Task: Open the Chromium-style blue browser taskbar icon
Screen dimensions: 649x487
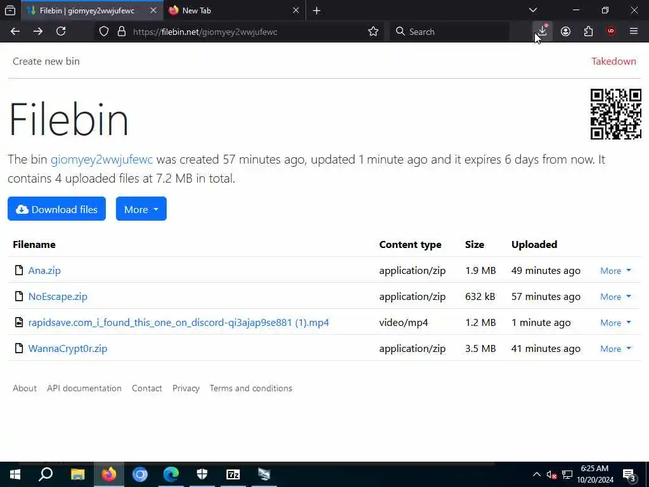Action: [x=140, y=474]
